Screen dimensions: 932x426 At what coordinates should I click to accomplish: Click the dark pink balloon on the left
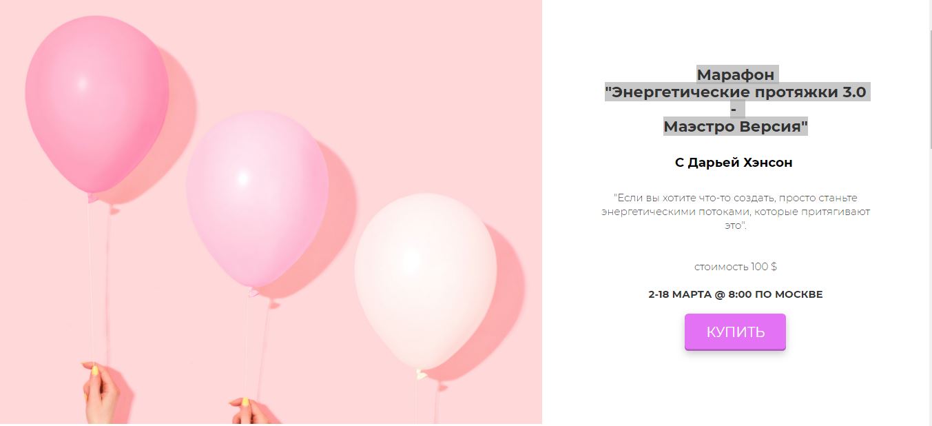[97, 104]
